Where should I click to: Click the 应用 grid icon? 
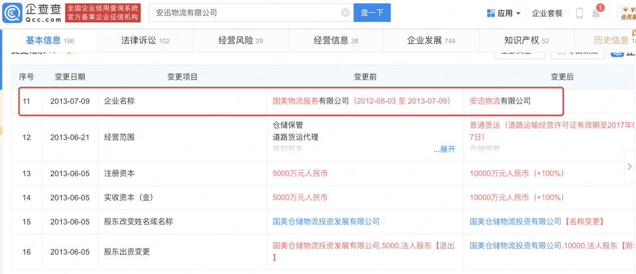491,14
